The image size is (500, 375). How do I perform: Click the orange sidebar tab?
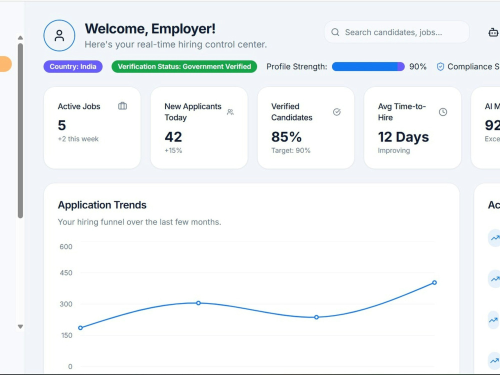coord(5,64)
